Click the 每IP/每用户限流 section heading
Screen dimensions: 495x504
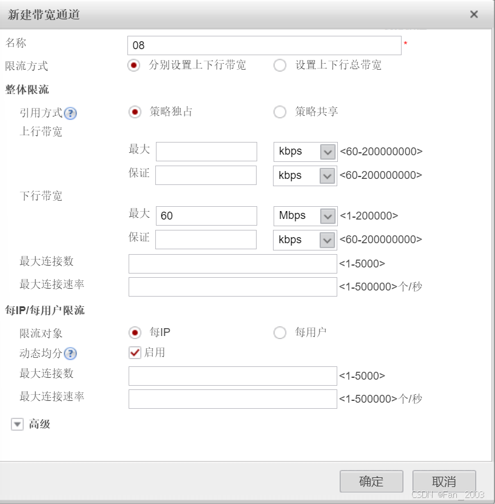point(45,311)
